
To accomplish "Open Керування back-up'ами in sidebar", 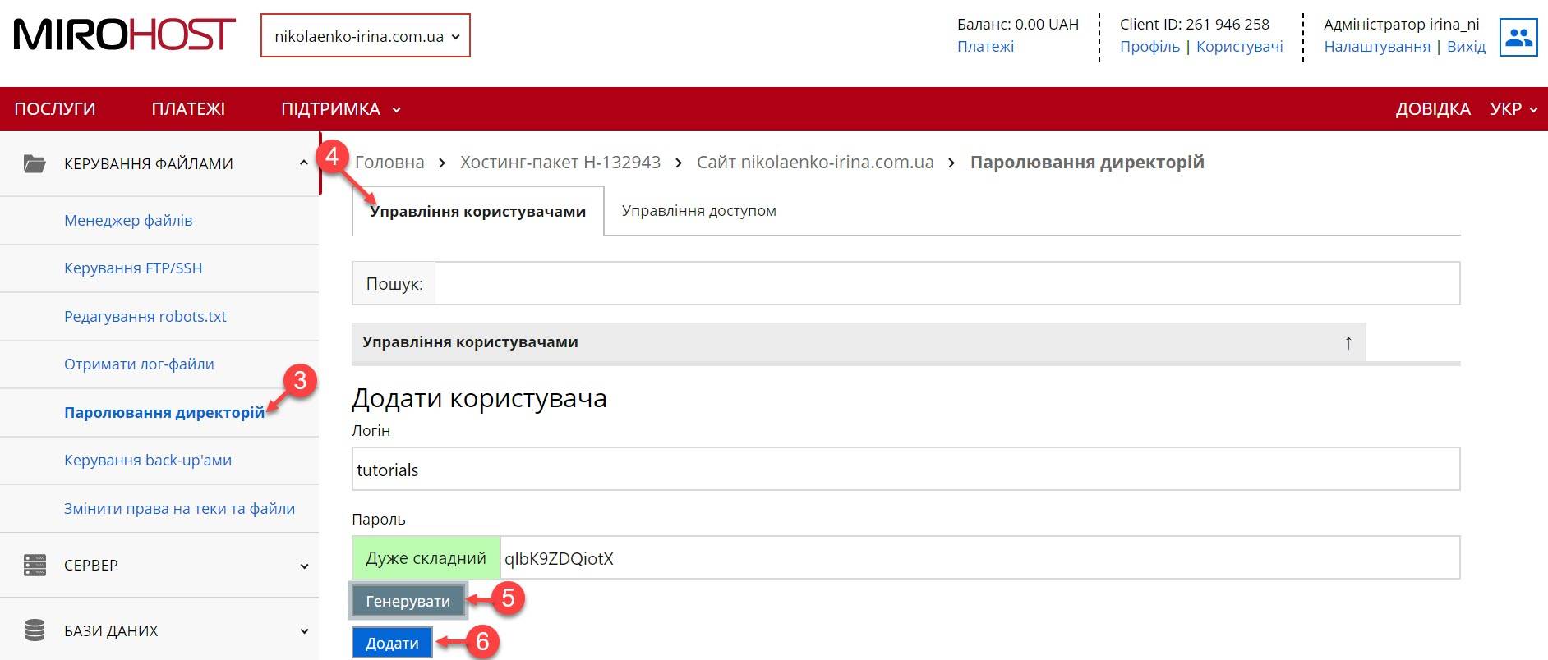I will pos(148,461).
